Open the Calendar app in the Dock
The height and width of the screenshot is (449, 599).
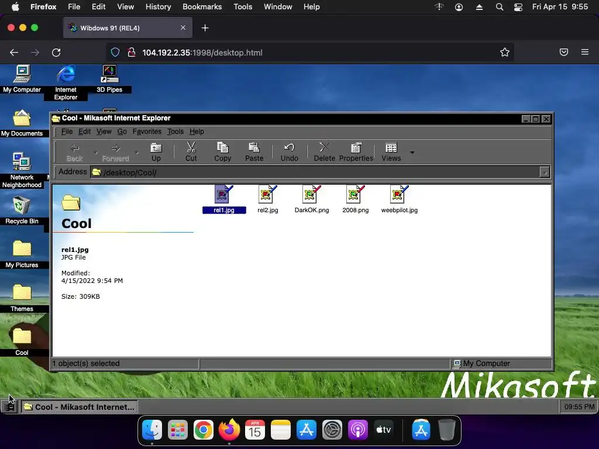pos(255,430)
